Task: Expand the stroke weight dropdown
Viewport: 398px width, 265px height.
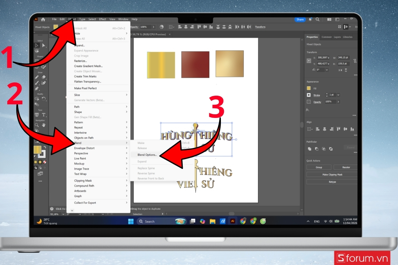Action: click(338, 95)
